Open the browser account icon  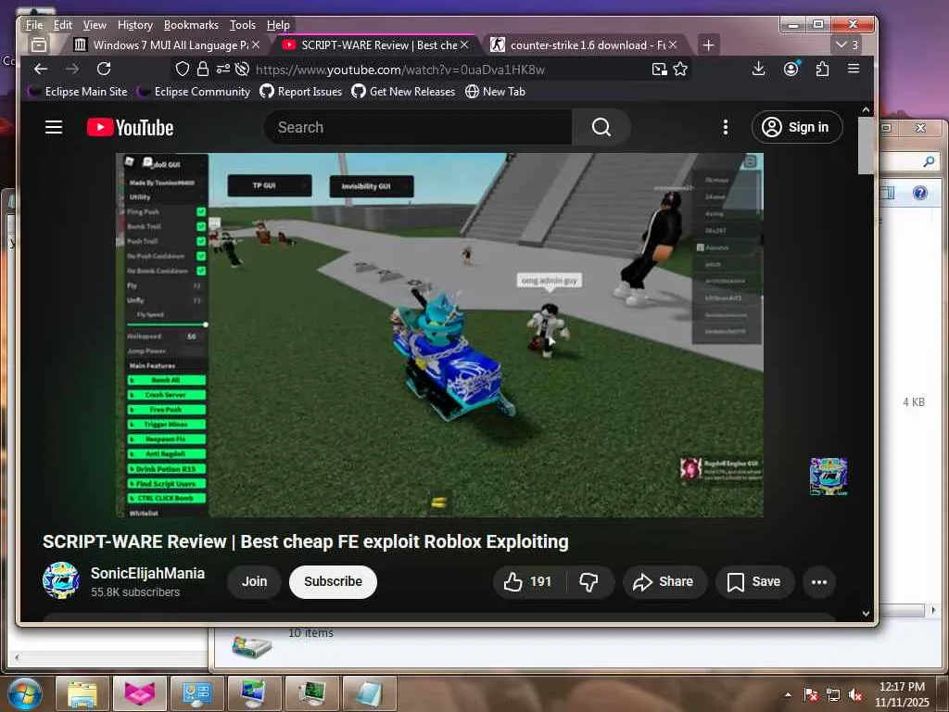(x=791, y=69)
